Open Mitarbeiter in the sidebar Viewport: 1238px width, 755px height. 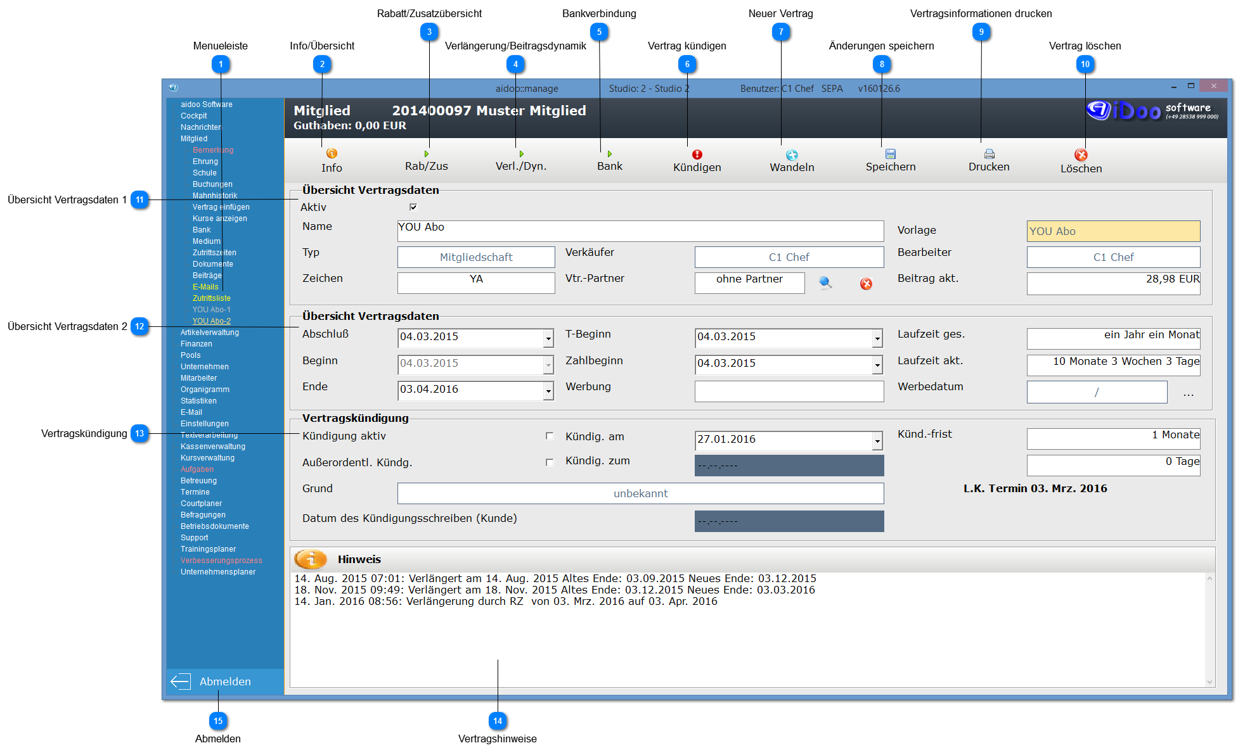point(198,378)
